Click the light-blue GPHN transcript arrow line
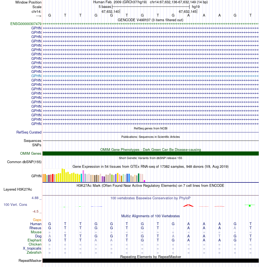259x267 pixels. coord(150,76)
